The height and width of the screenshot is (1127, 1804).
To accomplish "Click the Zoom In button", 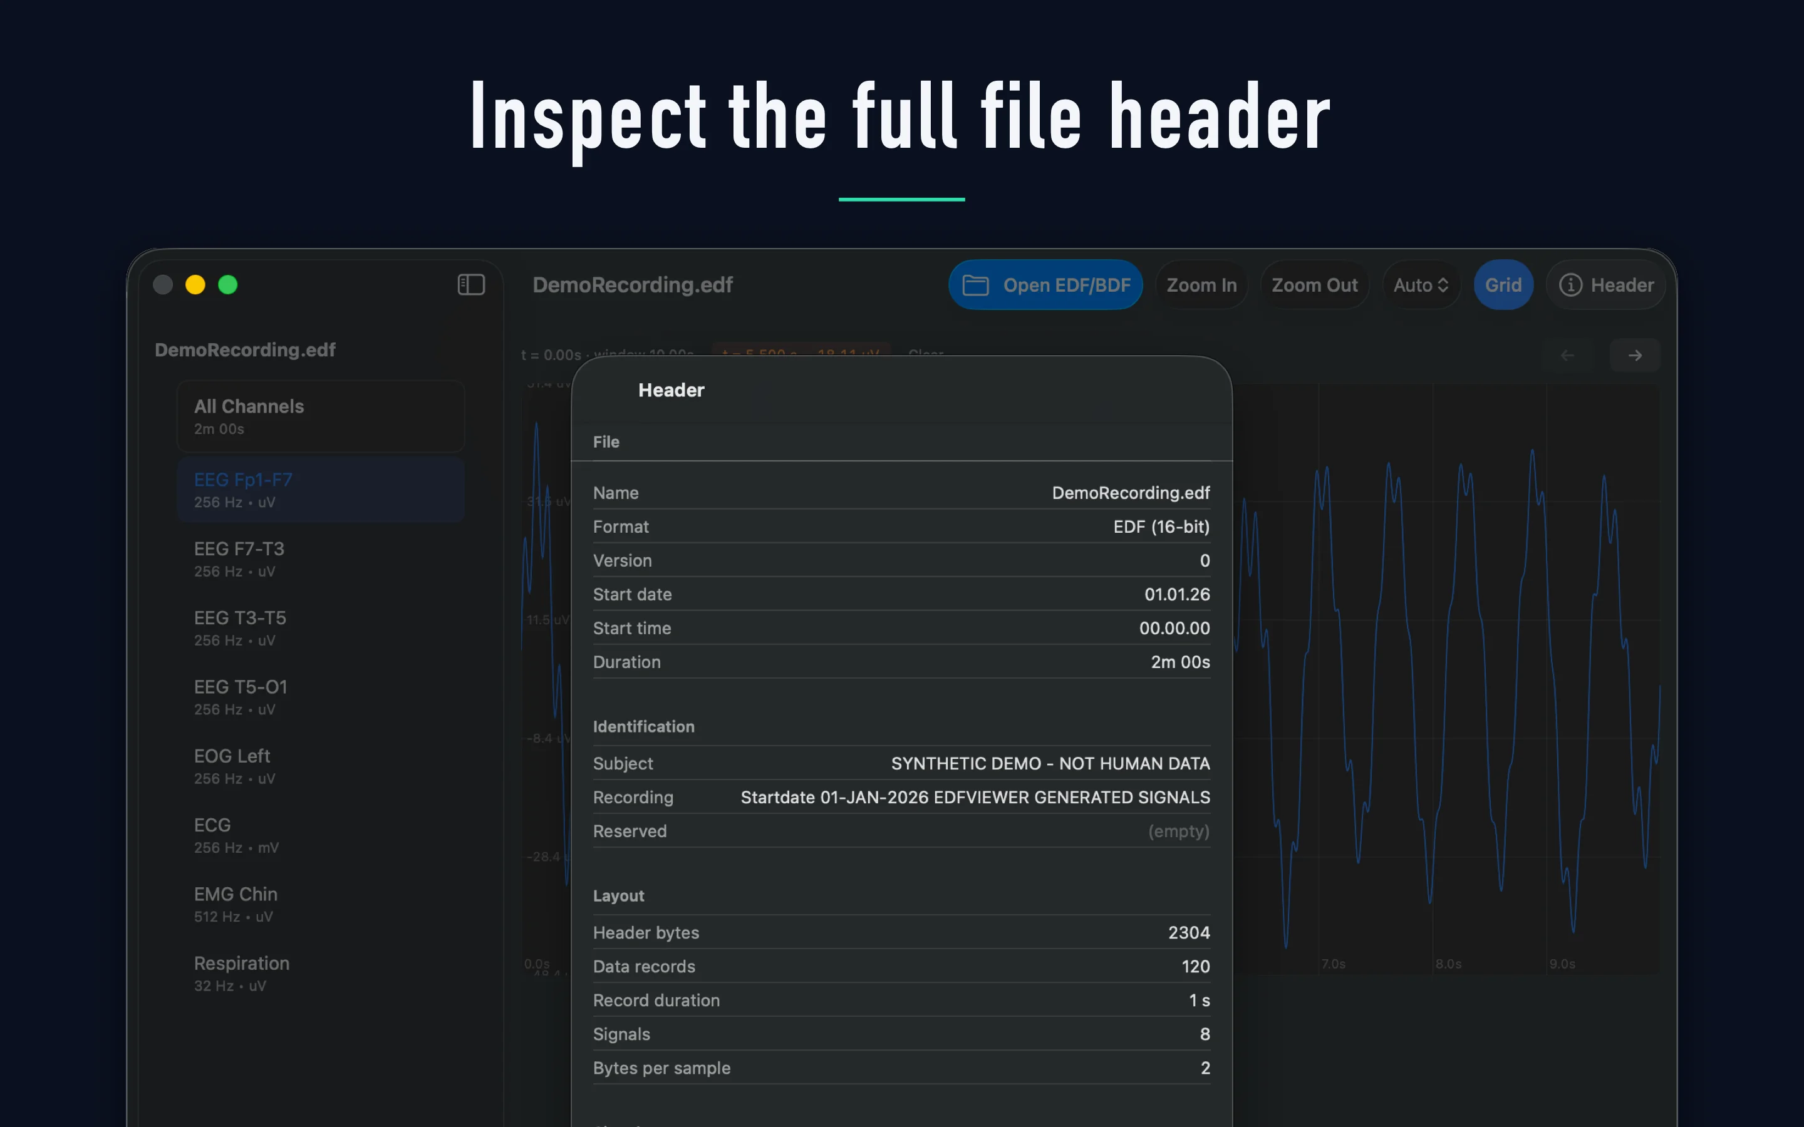I will [x=1201, y=285].
